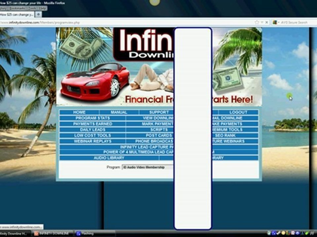Switch to INFINITY DOWNLINE taskbar window
This screenshot has height=237, width=317.
coord(53,233)
